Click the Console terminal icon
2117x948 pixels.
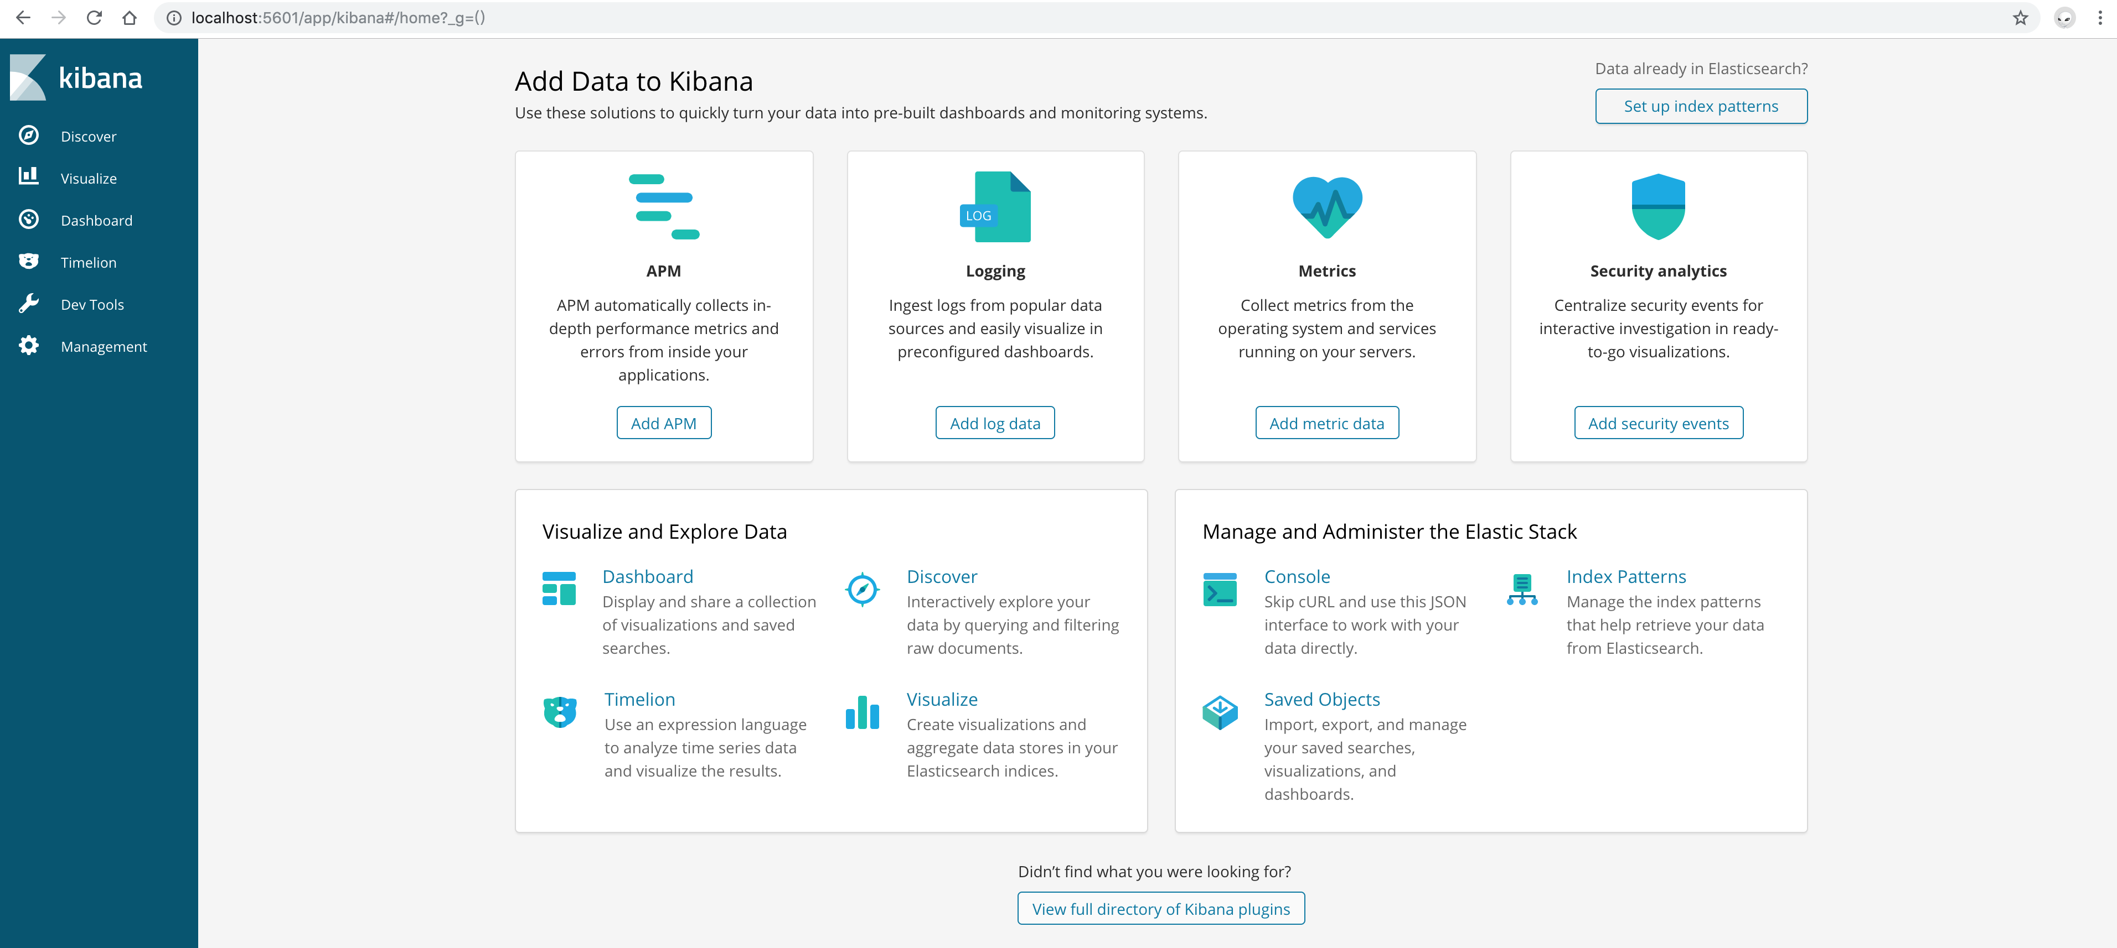tap(1220, 588)
